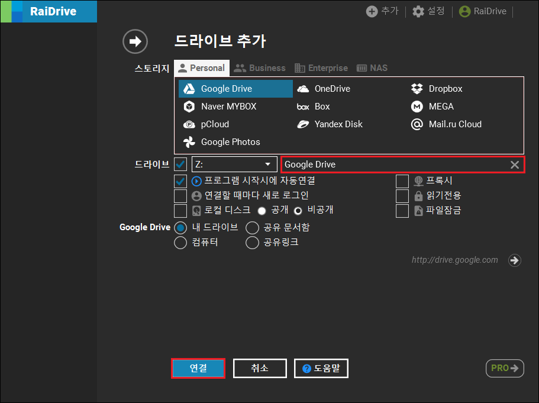This screenshot has height=403, width=539.
Task: Click the Naver MYBOX label
Action: 228,107
